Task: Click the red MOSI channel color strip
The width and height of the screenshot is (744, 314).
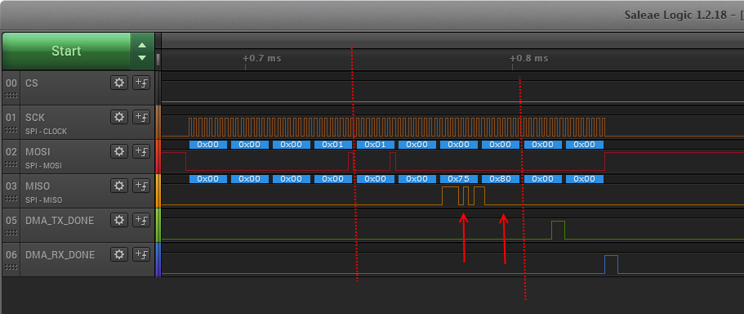Action: pos(158,156)
